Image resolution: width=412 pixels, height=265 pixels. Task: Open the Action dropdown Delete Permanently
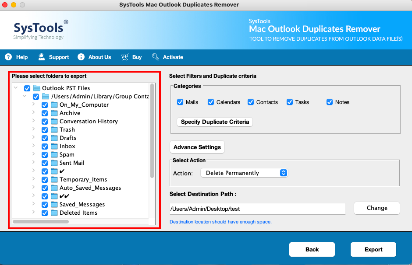tap(244, 173)
